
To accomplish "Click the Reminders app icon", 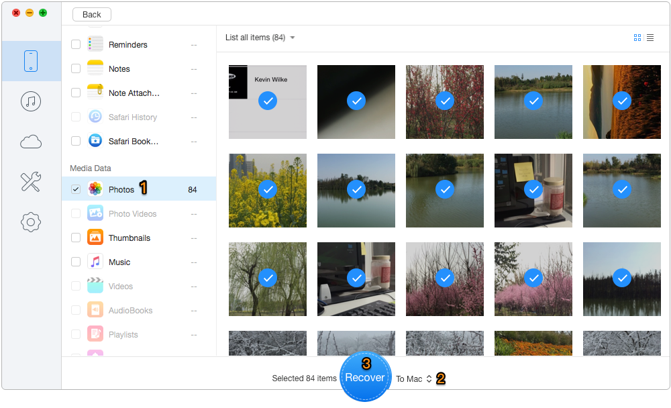I will click(x=95, y=44).
